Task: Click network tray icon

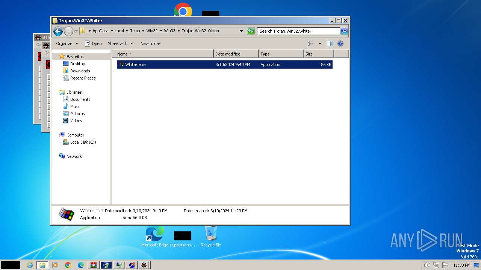Action: (x=436, y=265)
